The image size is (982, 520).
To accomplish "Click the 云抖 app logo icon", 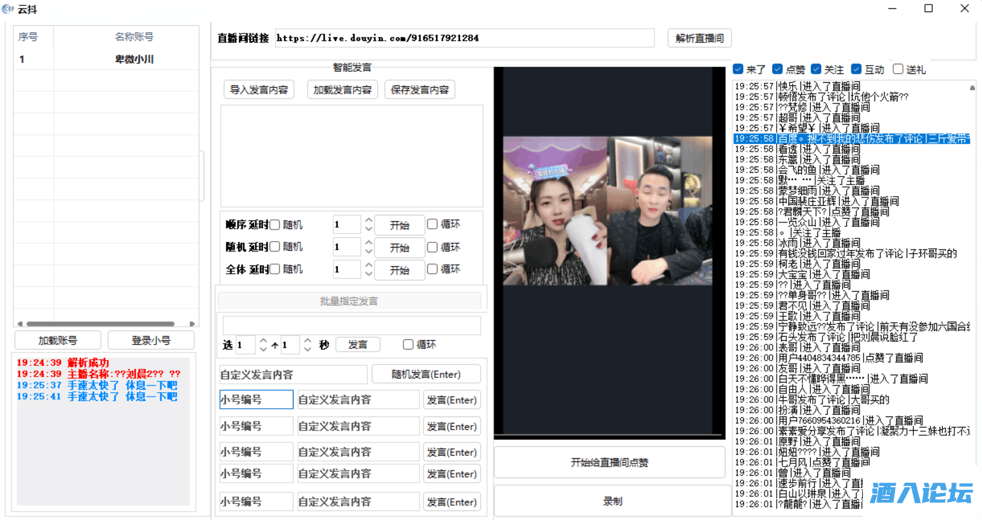I will [x=8, y=9].
